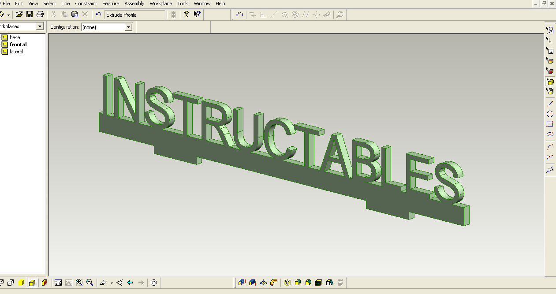556x294 pixels.
Task: Open the Feature menu
Action: point(111,4)
